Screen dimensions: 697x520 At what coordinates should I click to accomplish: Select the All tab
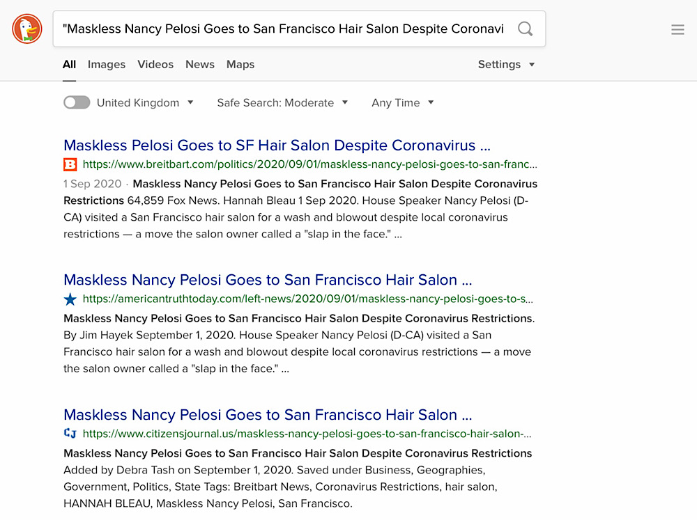tap(69, 64)
